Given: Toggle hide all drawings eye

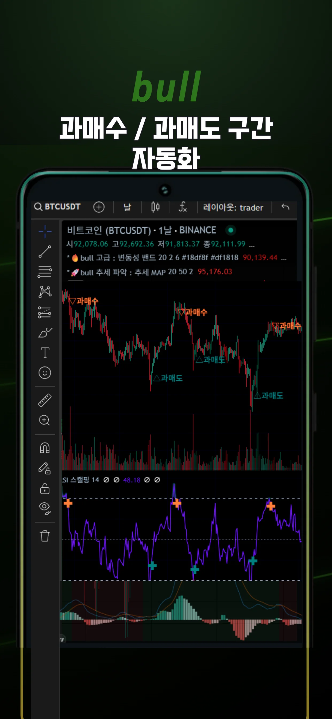Looking at the screenshot, I should (x=45, y=508).
